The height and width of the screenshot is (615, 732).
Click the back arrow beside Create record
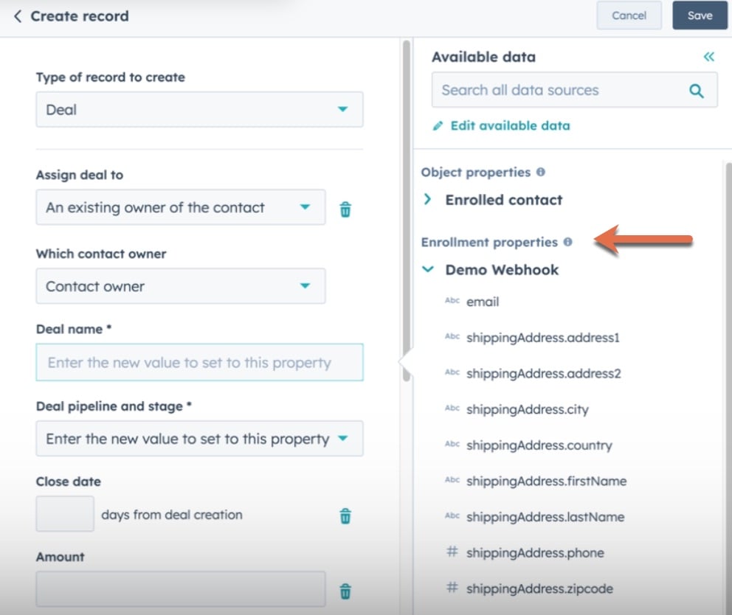[17, 15]
